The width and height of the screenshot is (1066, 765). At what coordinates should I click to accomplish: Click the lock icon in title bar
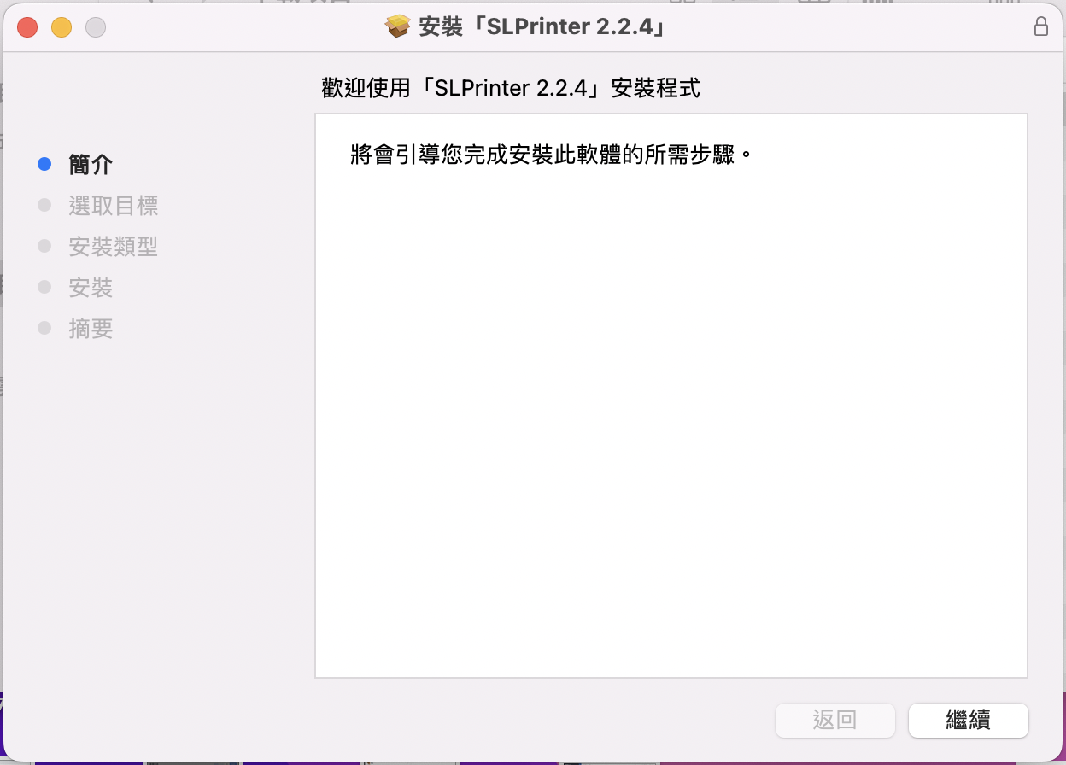click(x=1041, y=26)
